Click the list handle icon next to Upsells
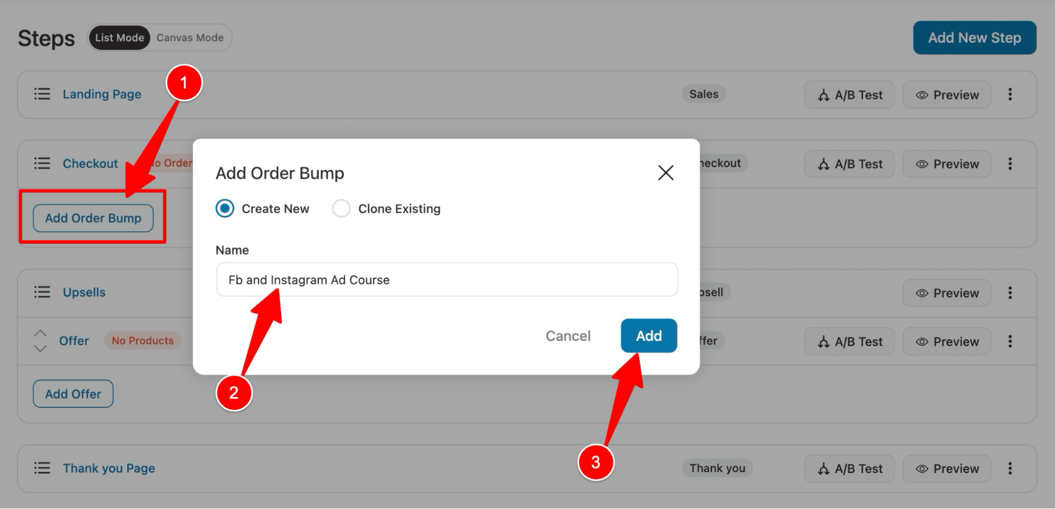The image size is (1055, 509). (x=42, y=292)
